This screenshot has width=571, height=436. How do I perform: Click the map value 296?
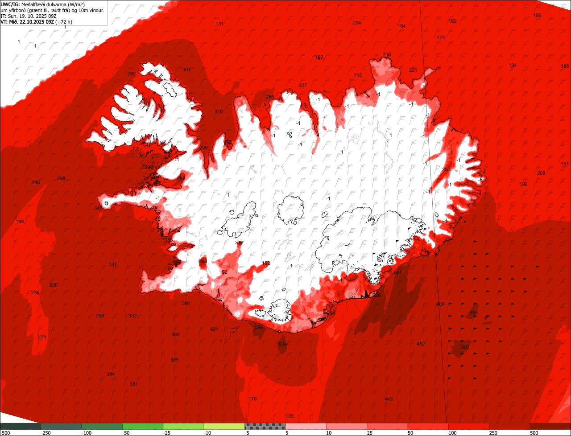pos(36,182)
